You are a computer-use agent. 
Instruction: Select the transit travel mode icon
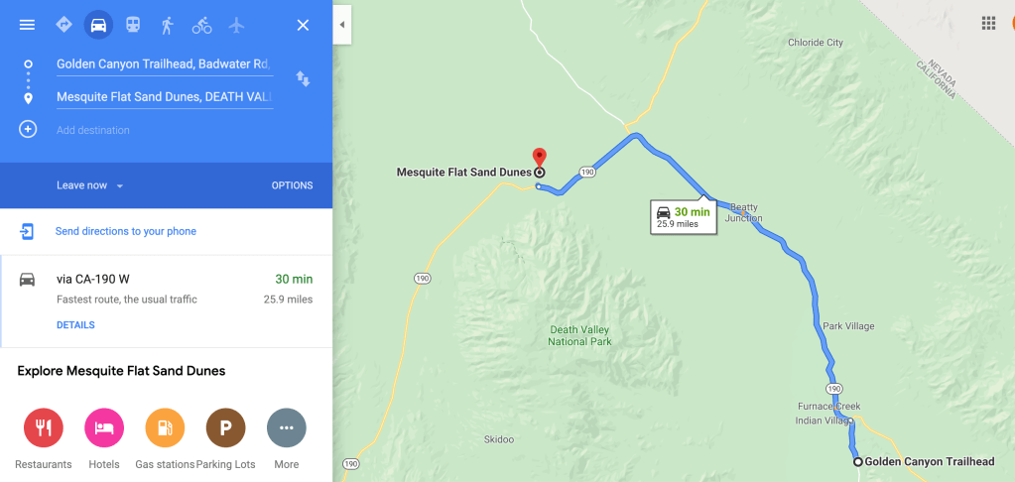click(x=133, y=25)
